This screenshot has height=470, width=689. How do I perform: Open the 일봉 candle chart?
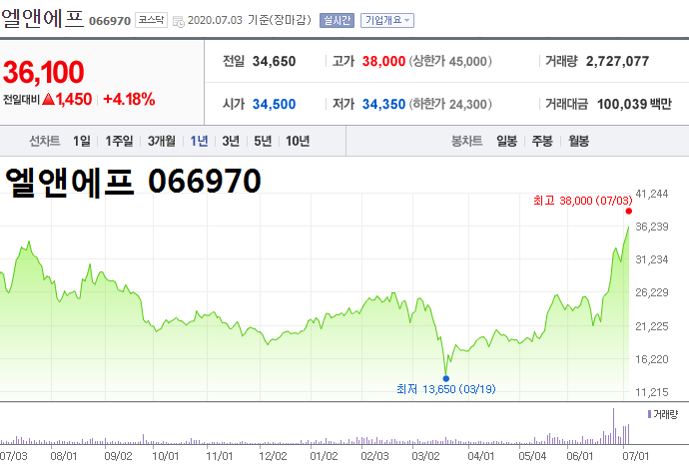coord(506,141)
